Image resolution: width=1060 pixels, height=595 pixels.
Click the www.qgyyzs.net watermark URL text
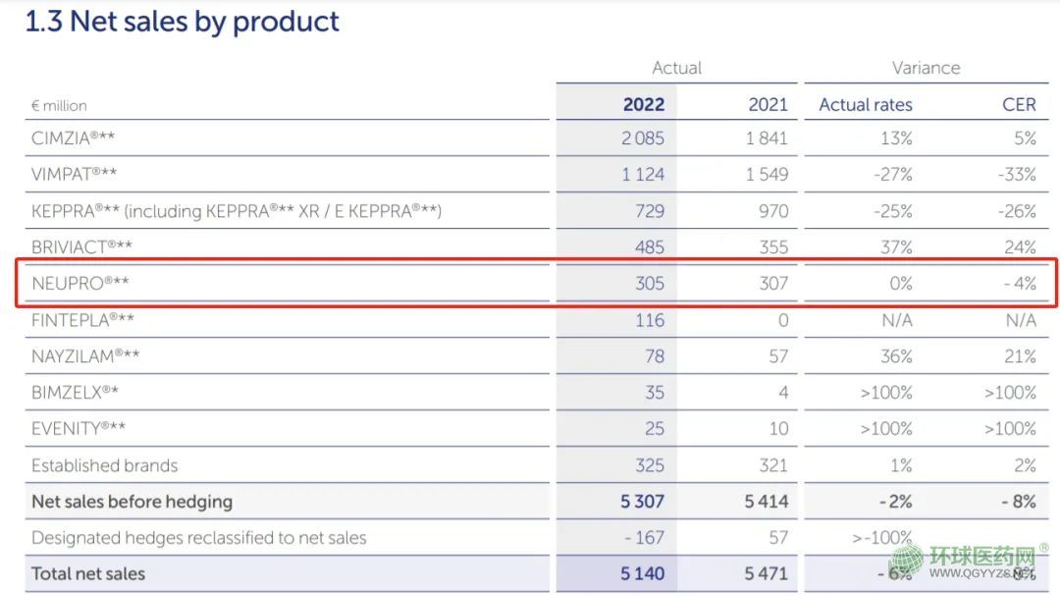click(981, 575)
